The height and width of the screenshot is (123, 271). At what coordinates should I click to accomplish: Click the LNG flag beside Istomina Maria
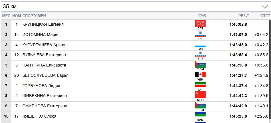click(x=200, y=34)
